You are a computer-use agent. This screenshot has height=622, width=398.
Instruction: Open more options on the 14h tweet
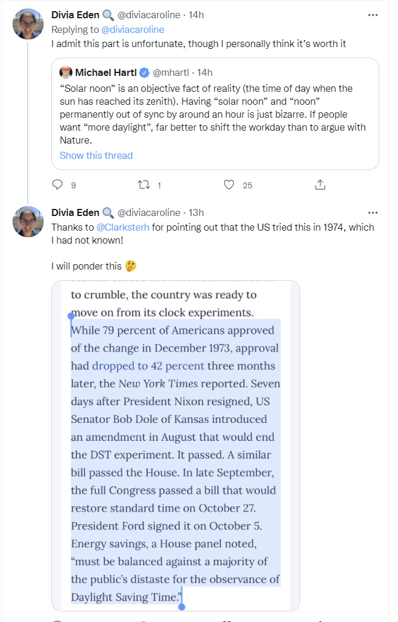point(373,15)
